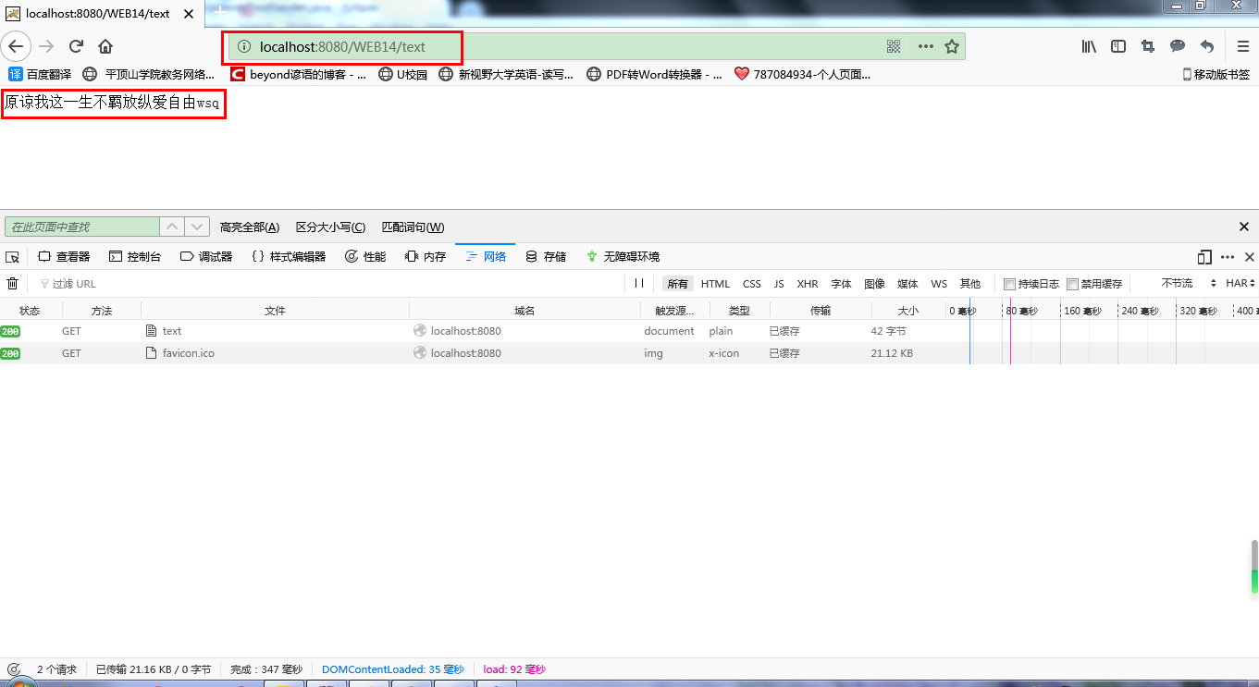This screenshot has height=687, width=1259.
Task: Filter requests by JS
Action: tap(779, 284)
